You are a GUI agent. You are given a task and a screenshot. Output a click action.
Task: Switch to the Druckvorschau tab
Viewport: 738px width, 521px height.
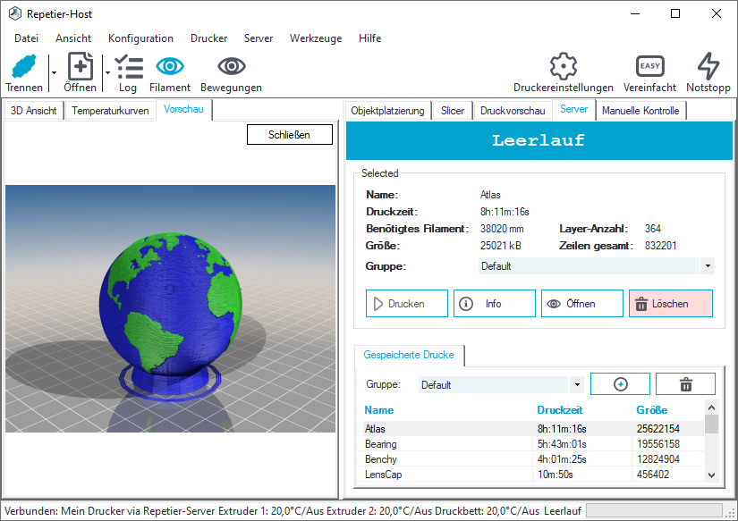pyautogui.click(x=513, y=111)
